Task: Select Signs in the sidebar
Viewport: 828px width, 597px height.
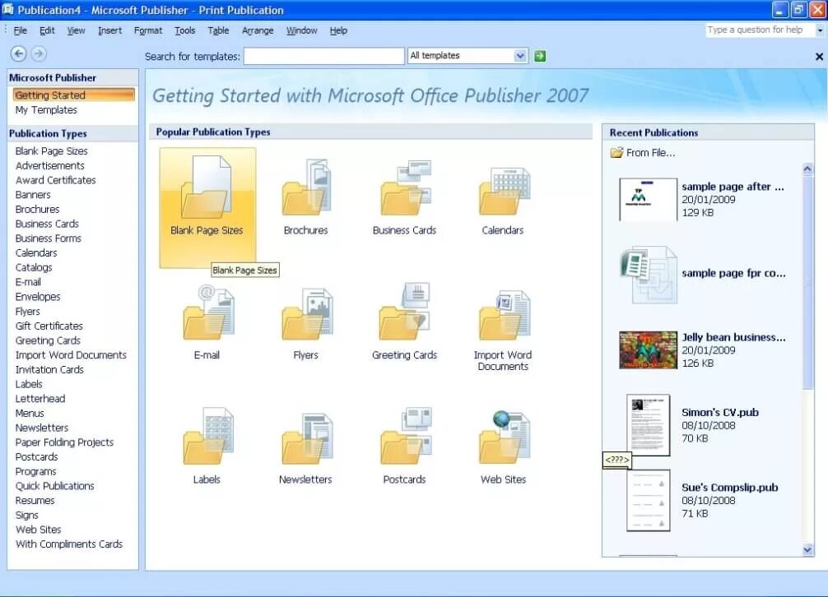Action: [x=27, y=516]
